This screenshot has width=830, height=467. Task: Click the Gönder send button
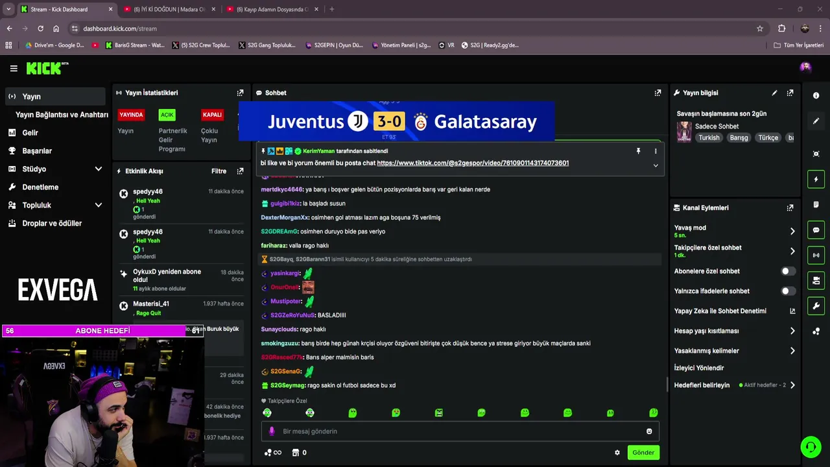tap(643, 453)
